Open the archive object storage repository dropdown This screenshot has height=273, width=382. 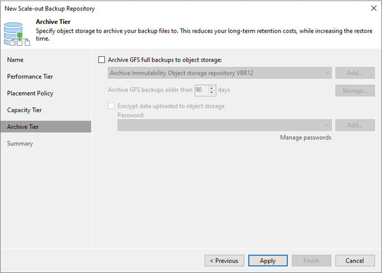pos(220,73)
